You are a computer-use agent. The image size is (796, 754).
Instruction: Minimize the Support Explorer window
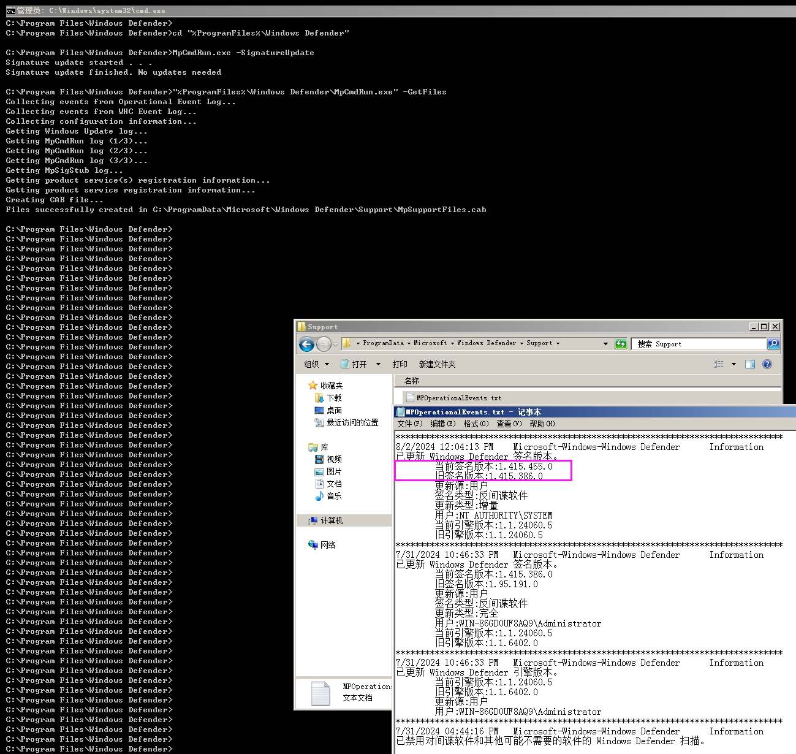[754, 327]
